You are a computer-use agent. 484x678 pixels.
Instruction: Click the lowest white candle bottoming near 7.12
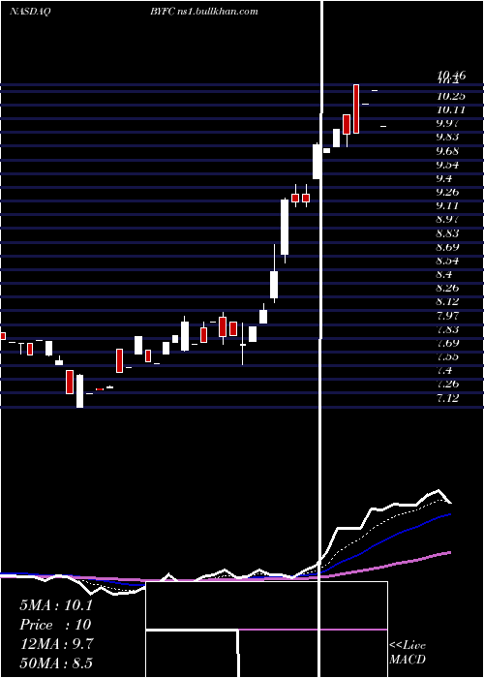click(x=80, y=391)
